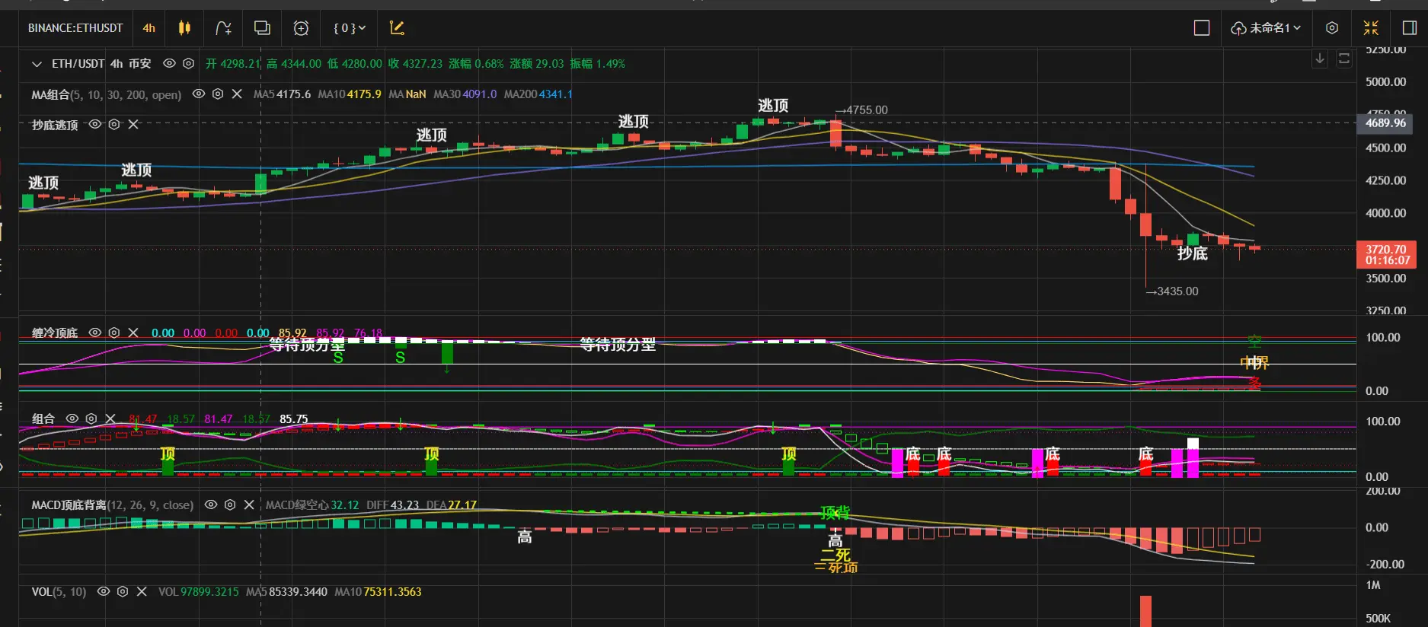Open settings for VOL indicator

[123, 591]
